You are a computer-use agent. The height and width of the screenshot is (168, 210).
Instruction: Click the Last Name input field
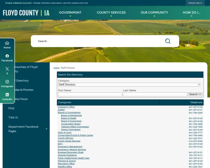tap(155, 94)
